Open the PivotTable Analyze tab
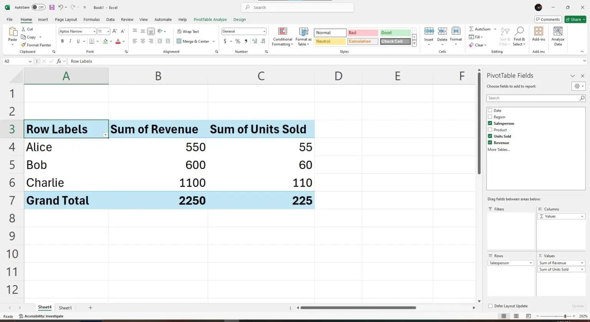The height and width of the screenshot is (322, 590). pos(210,19)
